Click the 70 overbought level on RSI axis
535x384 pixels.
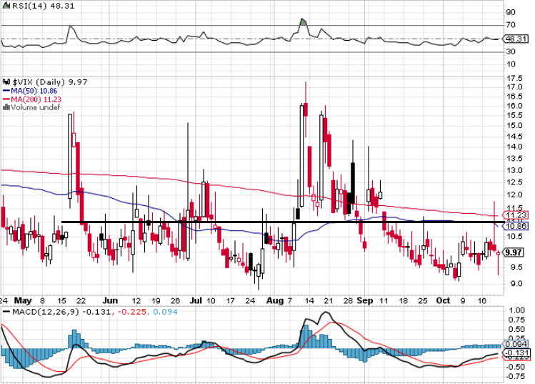(511, 25)
